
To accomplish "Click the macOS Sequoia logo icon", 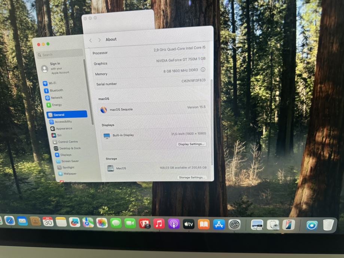I will point(104,110).
